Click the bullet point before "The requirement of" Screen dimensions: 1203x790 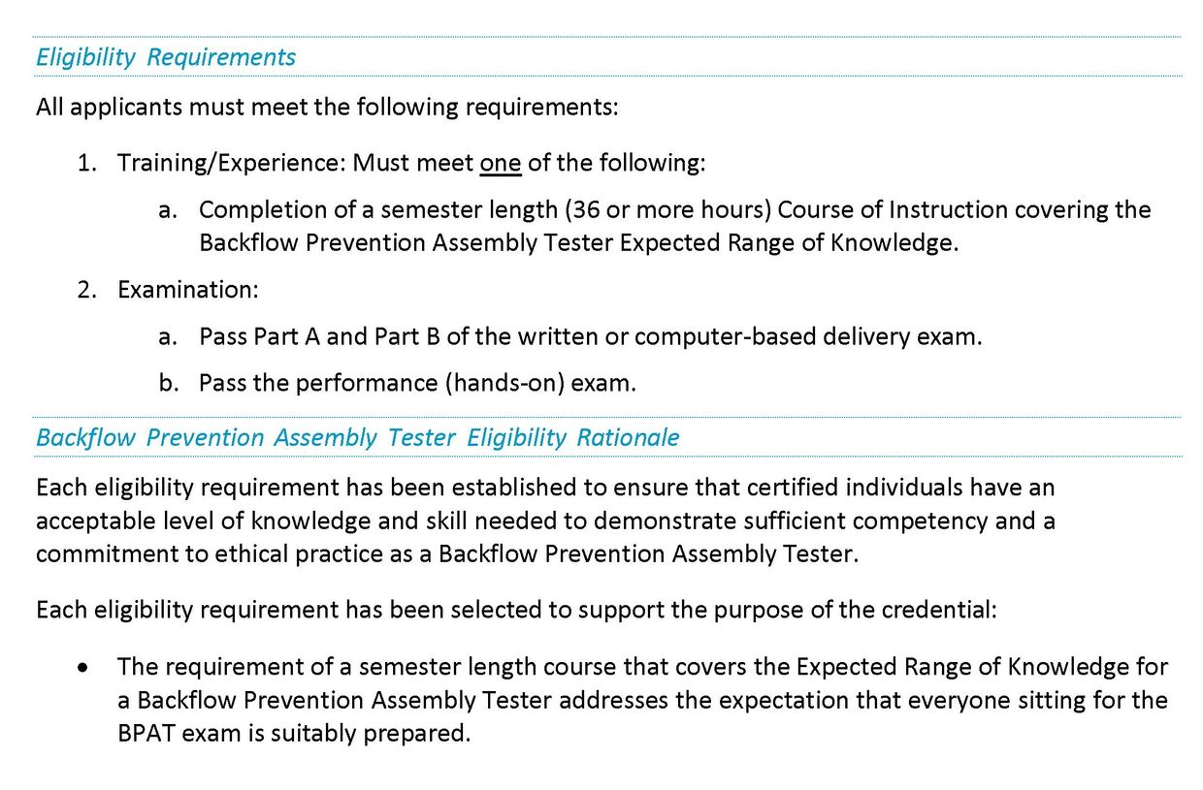pos(89,668)
